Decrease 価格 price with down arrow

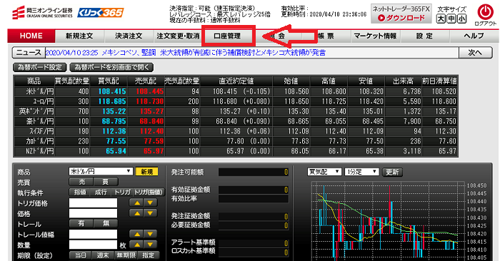pyautogui.click(x=151, y=213)
